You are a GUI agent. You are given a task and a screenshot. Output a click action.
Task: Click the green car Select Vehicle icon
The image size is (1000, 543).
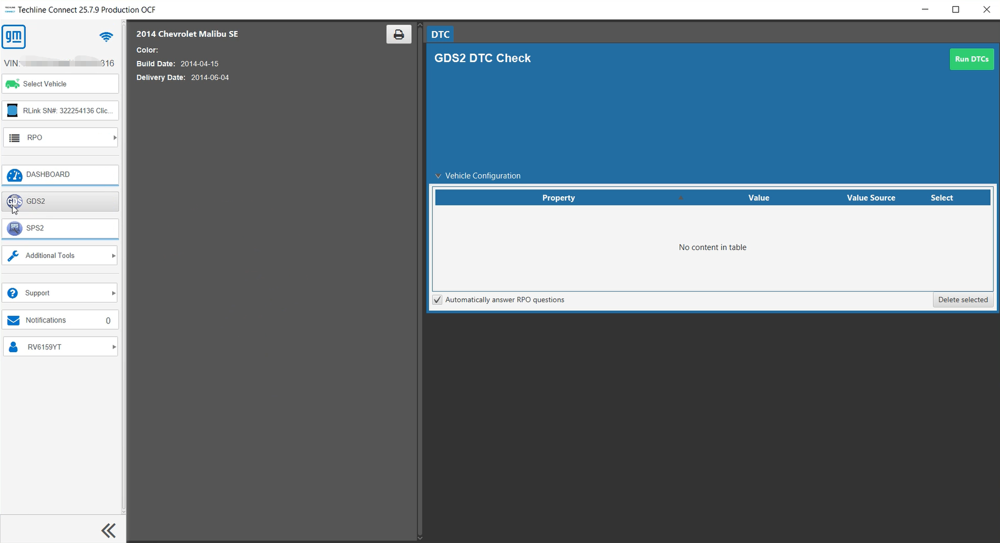[12, 84]
